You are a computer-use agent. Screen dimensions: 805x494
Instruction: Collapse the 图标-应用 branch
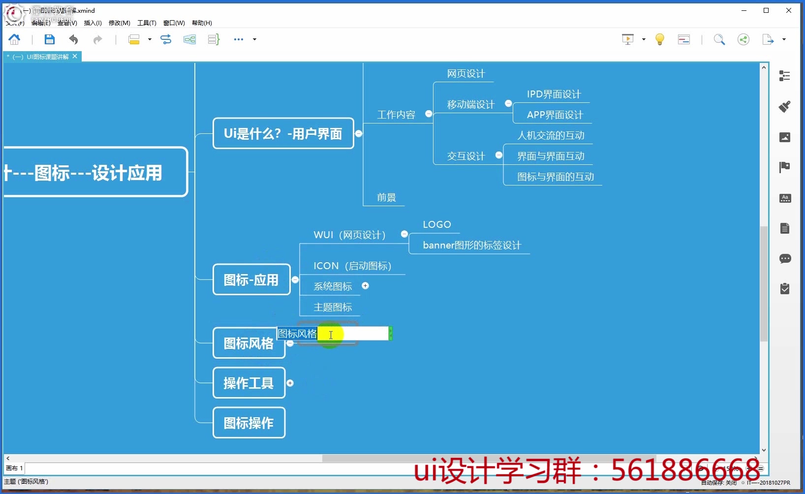[295, 279]
